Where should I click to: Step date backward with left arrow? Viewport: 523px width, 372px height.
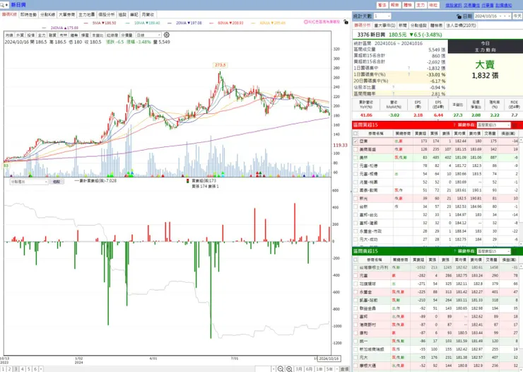coord(505,16)
